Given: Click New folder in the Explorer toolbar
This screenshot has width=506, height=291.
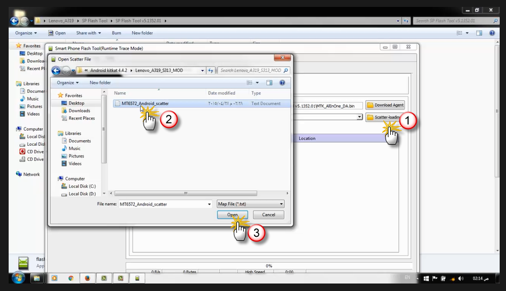Looking at the screenshot, I should click(142, 33).
